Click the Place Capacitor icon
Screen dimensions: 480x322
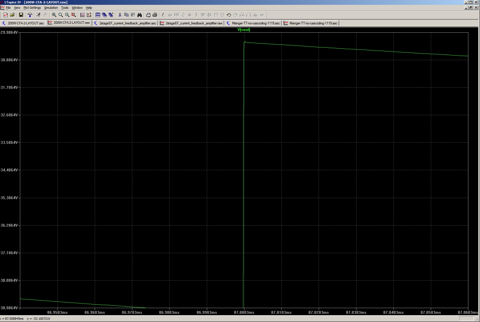coord(190,15)
